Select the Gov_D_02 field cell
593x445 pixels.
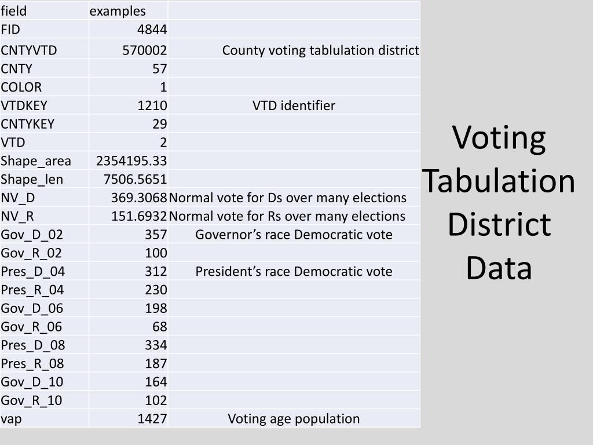(44, 234)
